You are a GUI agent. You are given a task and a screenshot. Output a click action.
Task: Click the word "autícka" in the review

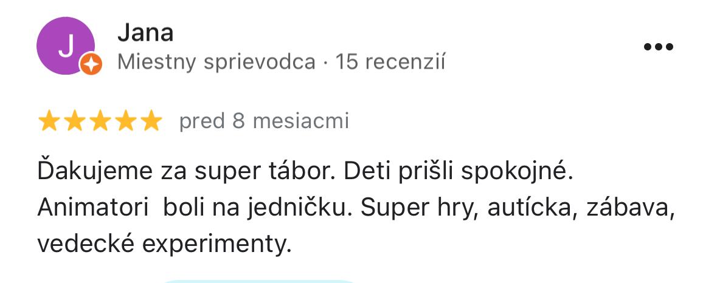tap(525, 208)
